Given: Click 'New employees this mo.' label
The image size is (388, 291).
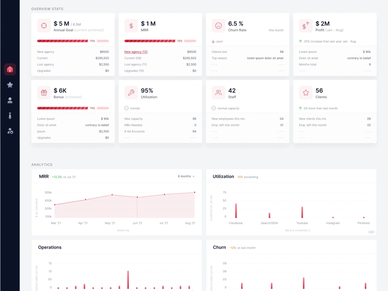Looking at the screenshot, I should coord(229,119).
